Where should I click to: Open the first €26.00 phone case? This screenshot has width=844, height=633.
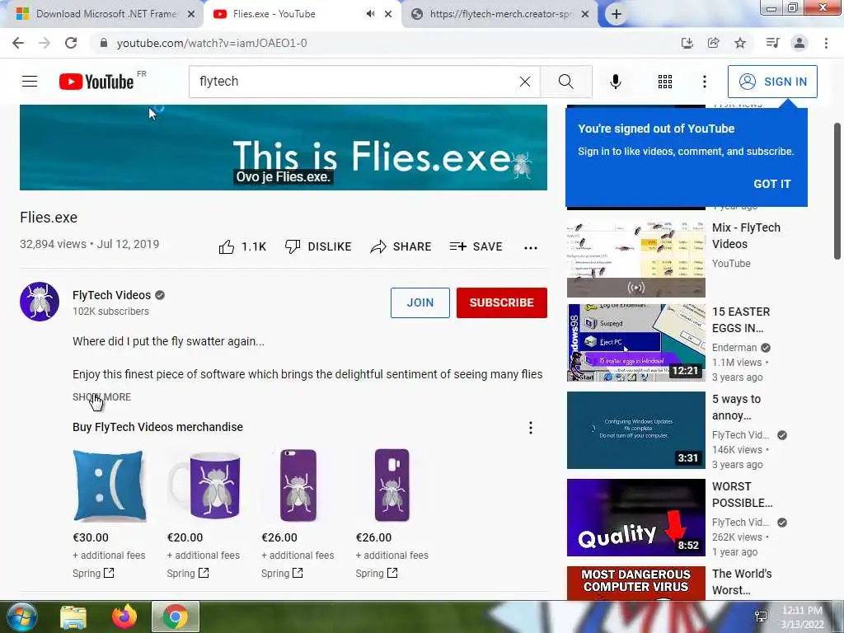pos(298,485)
